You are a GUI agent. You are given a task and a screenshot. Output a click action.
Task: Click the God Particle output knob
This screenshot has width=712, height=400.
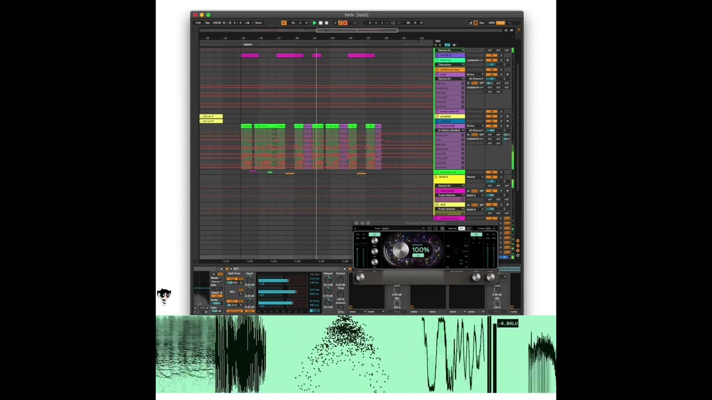[491, 277]
